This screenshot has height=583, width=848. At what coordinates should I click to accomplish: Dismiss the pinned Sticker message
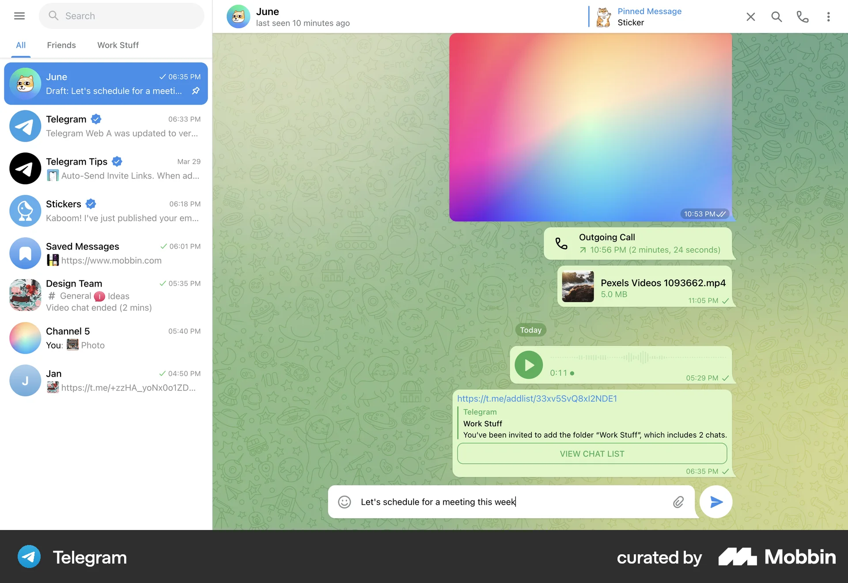pyautogui.click(x=750, y=16)
